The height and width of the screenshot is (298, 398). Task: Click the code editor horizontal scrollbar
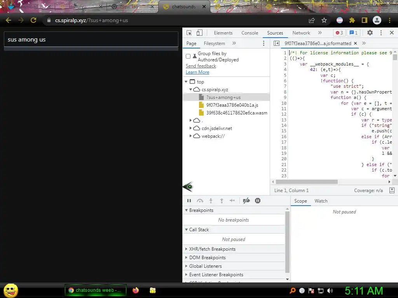click(x=307, y=182)
